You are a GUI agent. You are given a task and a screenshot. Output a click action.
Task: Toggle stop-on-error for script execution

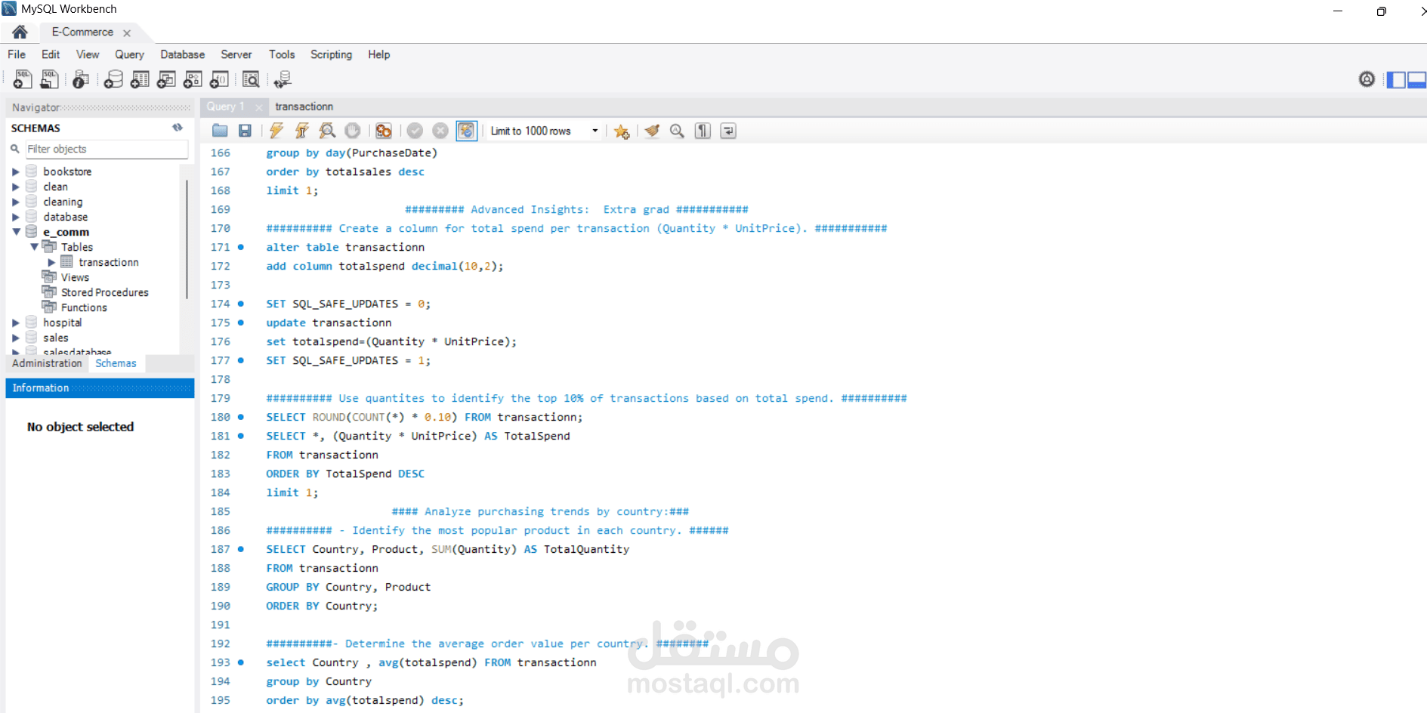384,131
